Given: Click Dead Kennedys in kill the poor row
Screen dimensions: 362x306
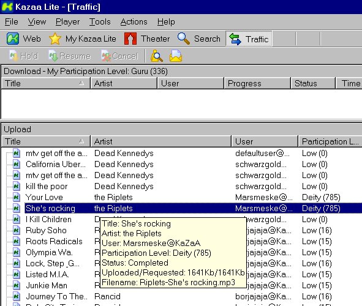Looking at the screenshot, I should 124,186.
